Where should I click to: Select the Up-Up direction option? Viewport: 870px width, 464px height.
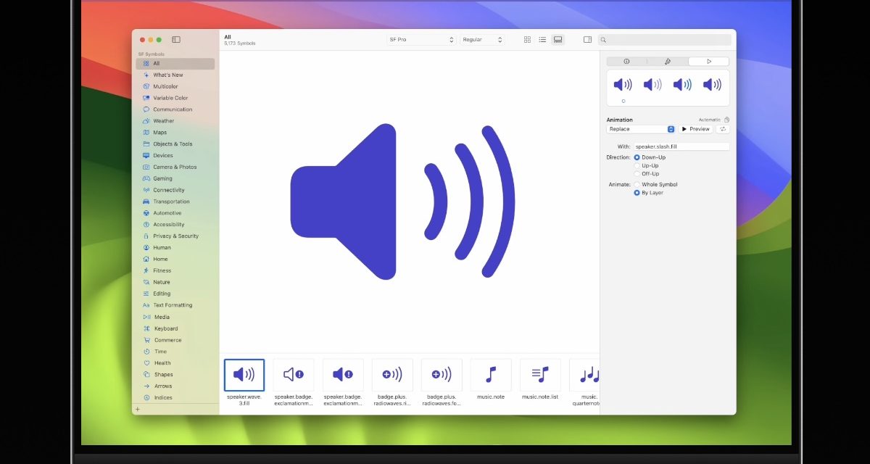pos(637,165)
